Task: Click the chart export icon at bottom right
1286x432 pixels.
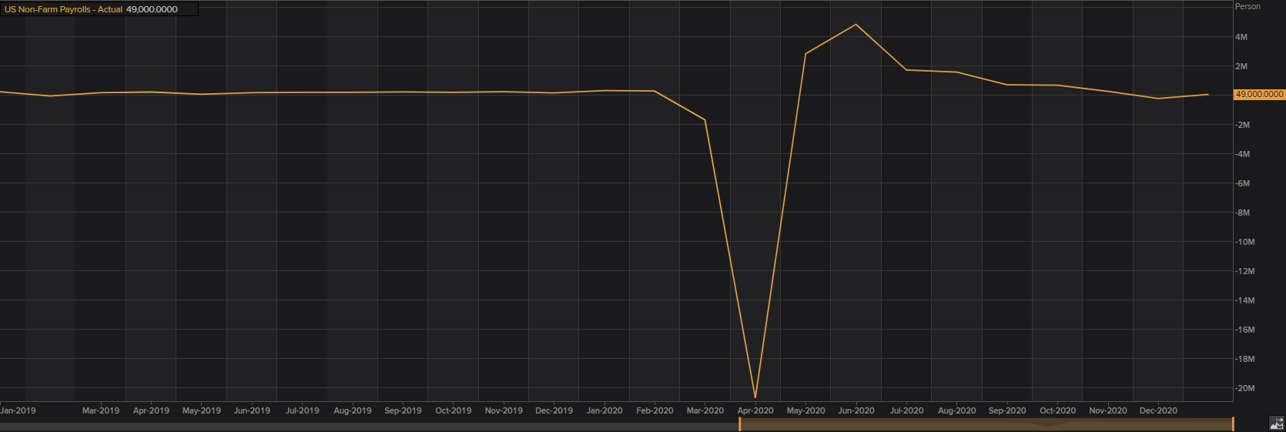Action: click(x=1277, y=423)
